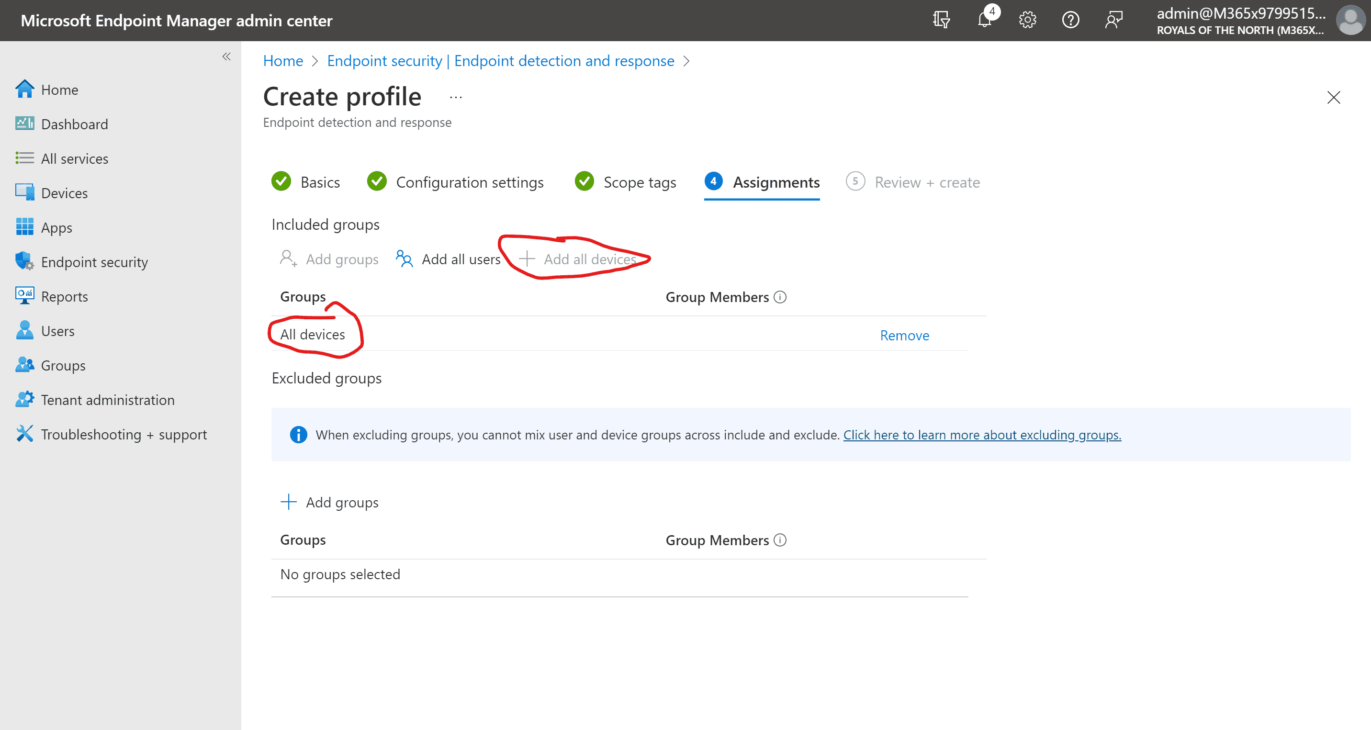1371x730 pixels.
Task: Open the notifications bell
Action: pyautogui.click(x=985, y=20)
